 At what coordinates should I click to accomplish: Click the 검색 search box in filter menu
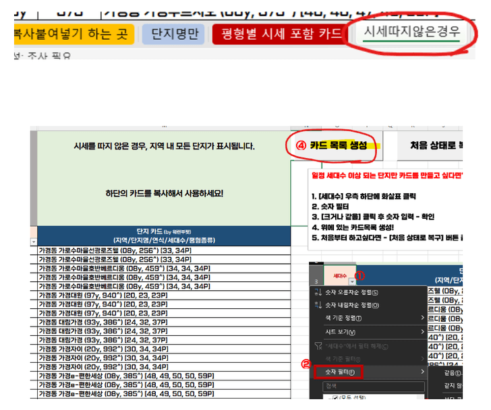(374, 386)
